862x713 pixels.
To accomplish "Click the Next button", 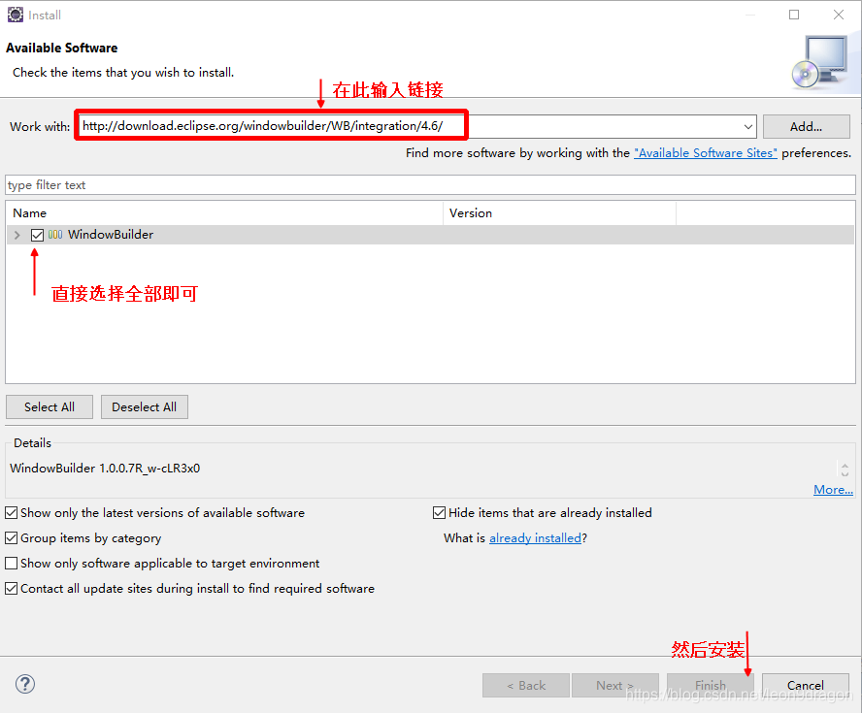I will tap(615, 685).
